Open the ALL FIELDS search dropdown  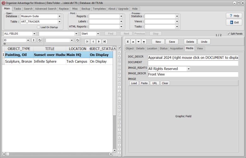coord(34,34)
